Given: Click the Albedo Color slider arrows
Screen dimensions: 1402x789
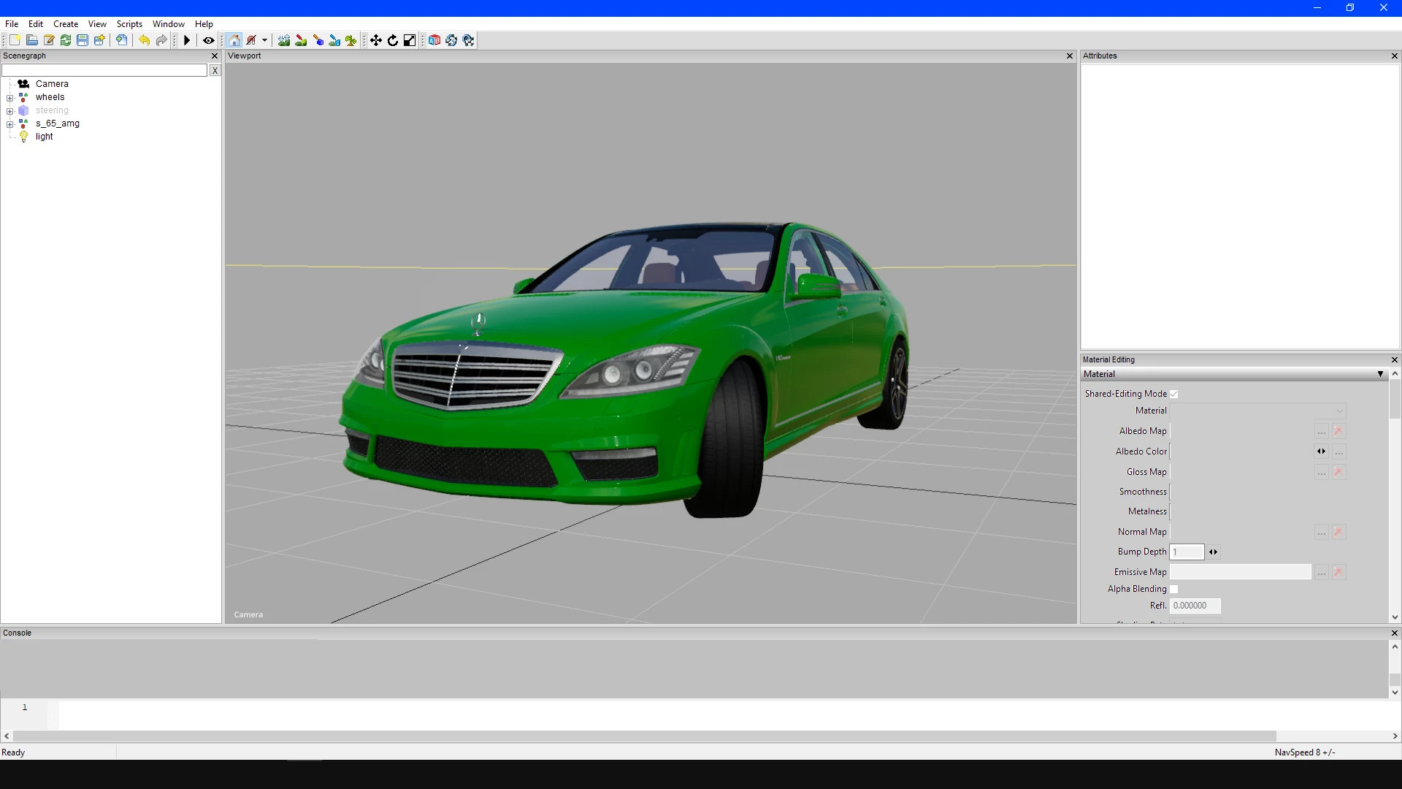Looking at the screenshot, I should coord(1322,451).
